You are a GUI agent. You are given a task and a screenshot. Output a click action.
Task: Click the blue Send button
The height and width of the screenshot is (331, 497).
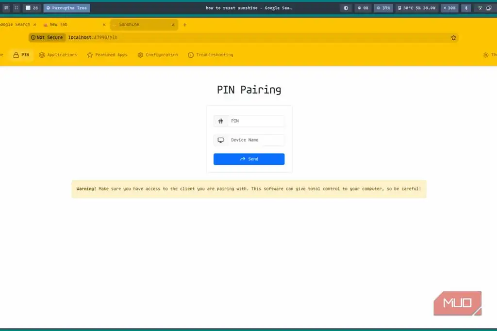pyautogui.click(x=249, y=159)
